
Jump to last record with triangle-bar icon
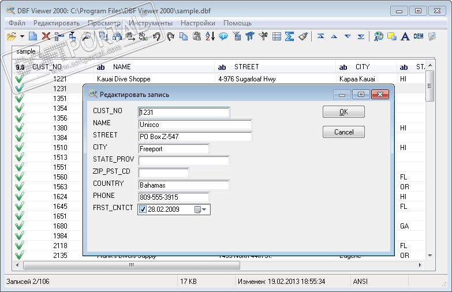[361, 36]
